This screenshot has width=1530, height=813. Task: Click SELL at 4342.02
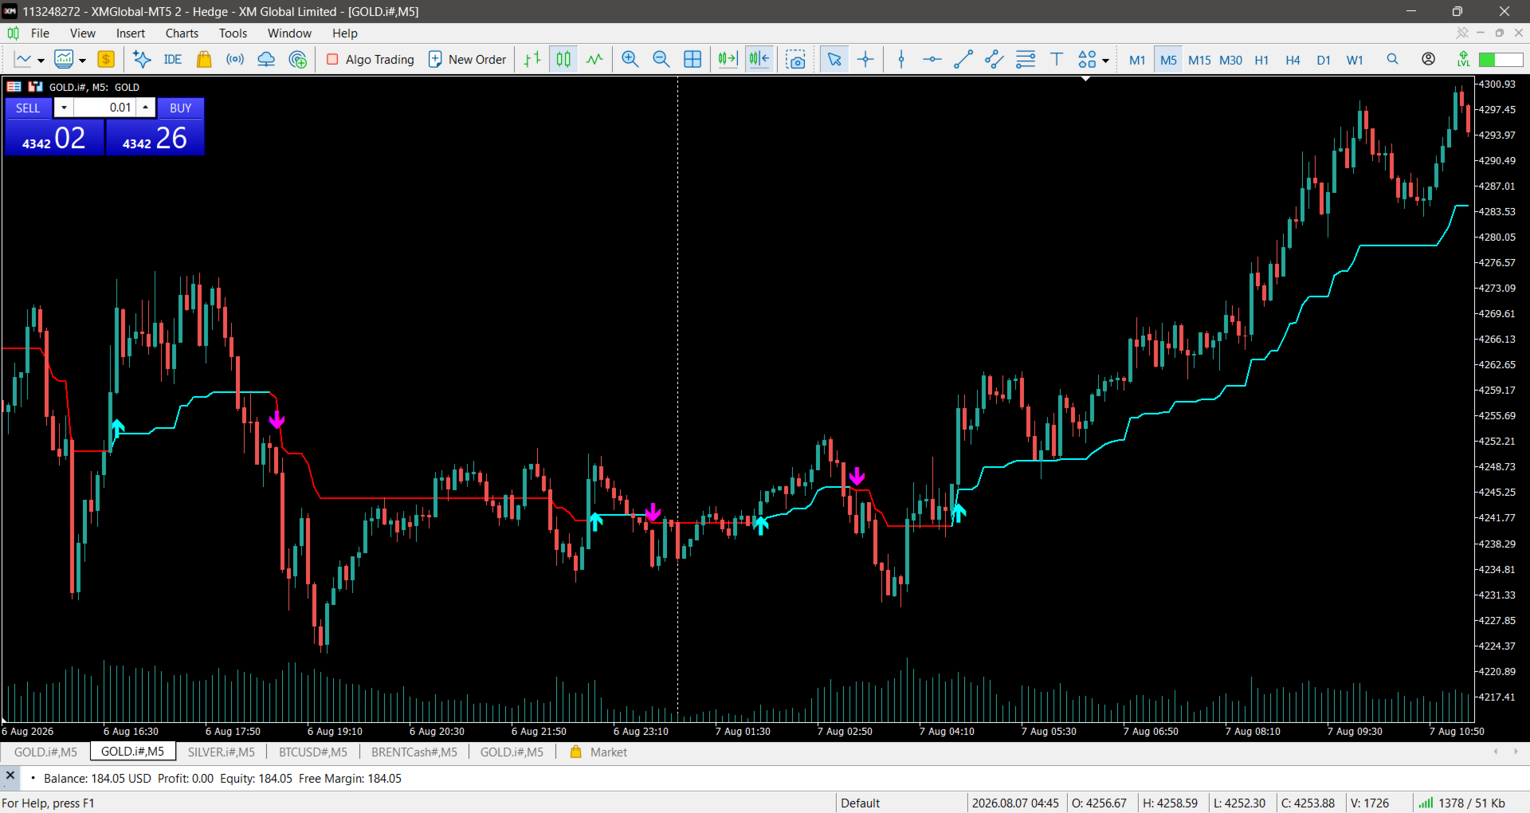[x=54, y=138]
